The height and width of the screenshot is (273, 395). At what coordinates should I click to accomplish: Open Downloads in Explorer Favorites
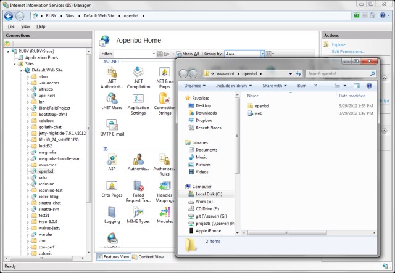pyautogui.click(x=206, y=113)
